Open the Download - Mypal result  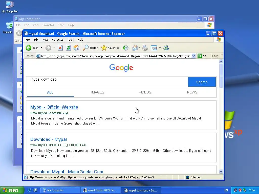click(x=48, y=139)
